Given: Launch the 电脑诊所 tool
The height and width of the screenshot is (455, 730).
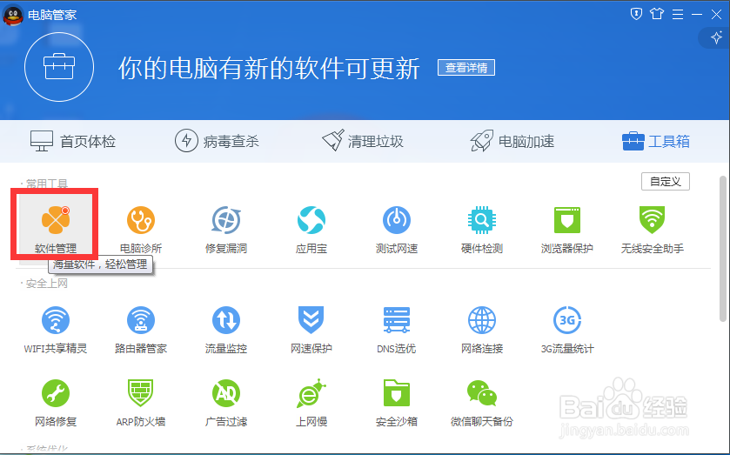Looking at the screenshot, I should (141, 229).
